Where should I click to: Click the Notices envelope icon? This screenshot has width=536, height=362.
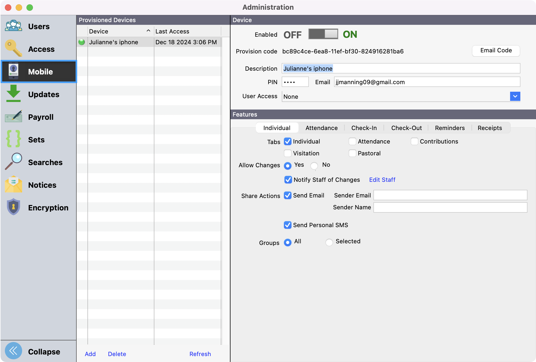tap(13, 185)
